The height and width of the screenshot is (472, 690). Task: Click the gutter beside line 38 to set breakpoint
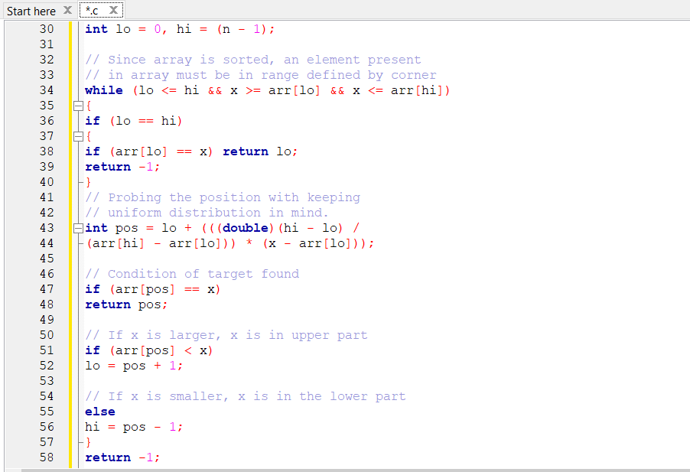(60, 151)
